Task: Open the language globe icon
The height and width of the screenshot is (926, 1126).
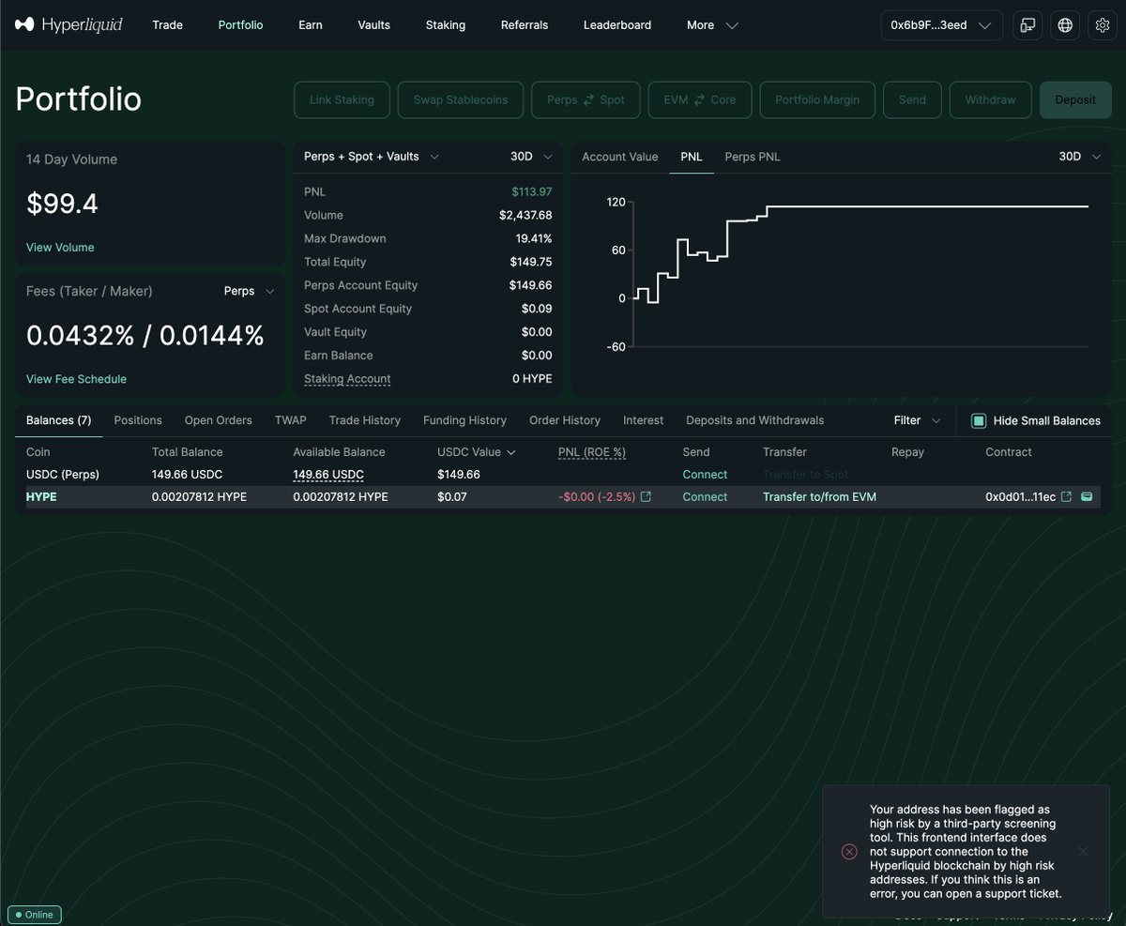Action: coord(1065,25)
